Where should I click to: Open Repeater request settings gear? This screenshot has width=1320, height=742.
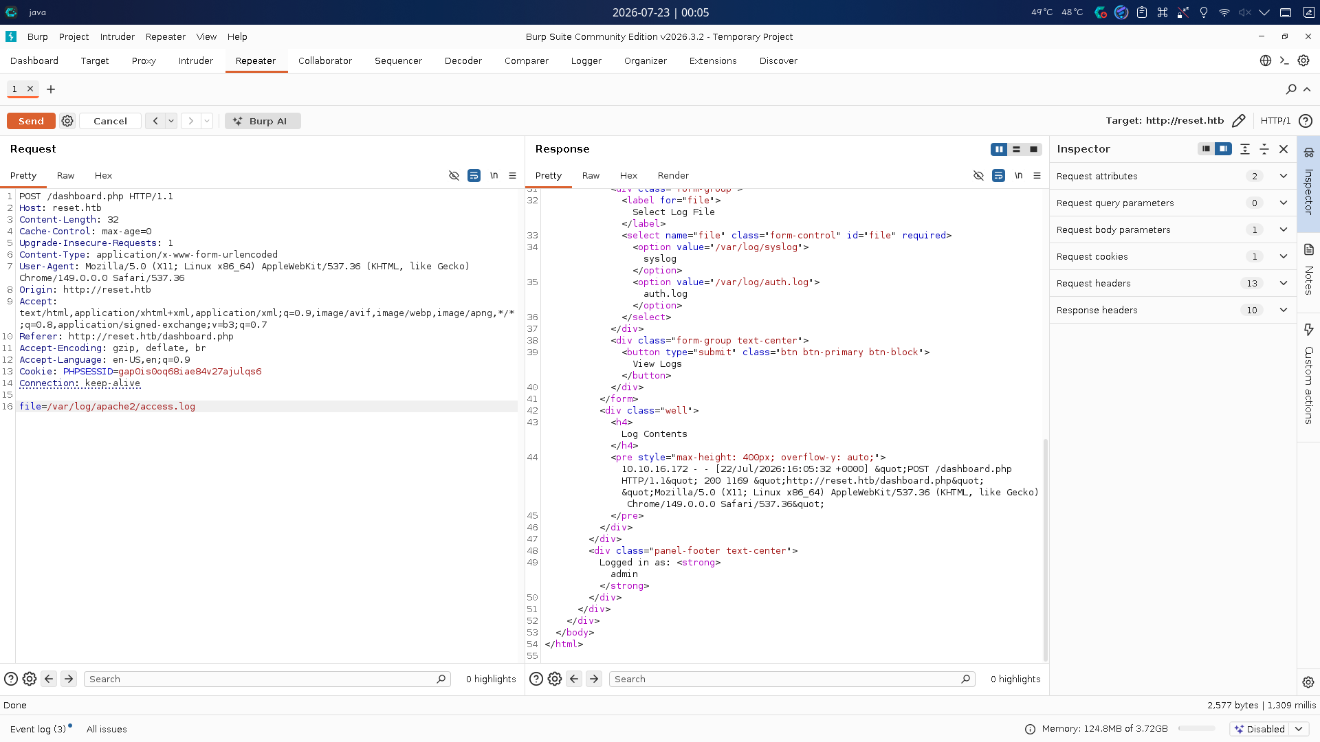point(67,121)
